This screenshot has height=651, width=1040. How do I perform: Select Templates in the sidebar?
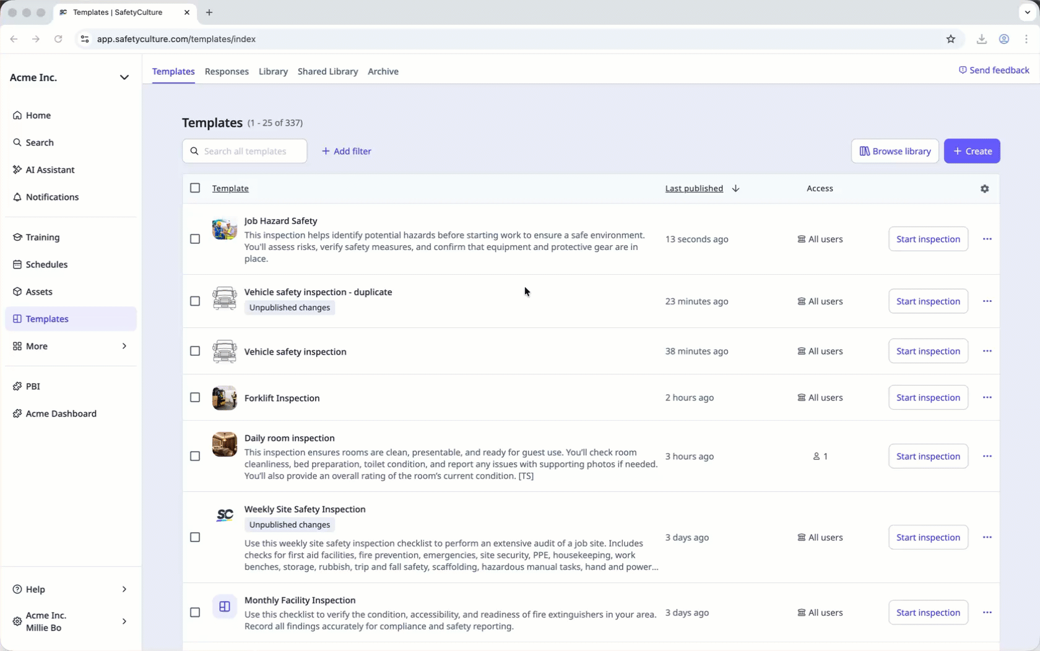coord(71,319)
